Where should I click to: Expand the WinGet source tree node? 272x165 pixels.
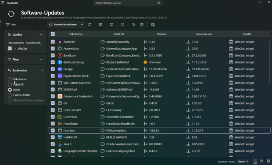tap(15, 49)
